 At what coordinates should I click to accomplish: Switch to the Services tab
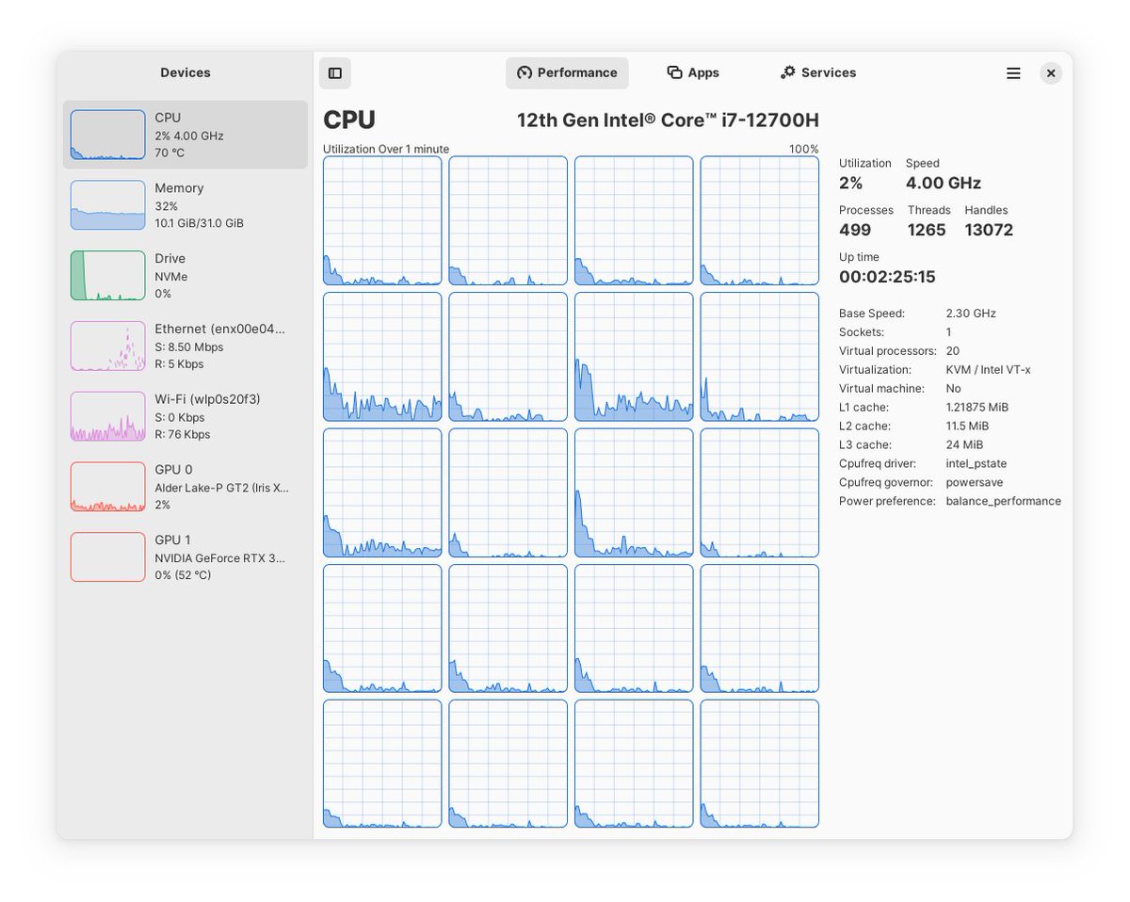pos(818,72)
